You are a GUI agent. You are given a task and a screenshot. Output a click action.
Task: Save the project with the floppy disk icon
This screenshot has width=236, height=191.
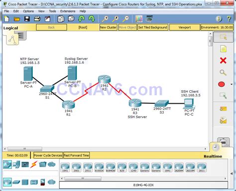pos(27,19)
